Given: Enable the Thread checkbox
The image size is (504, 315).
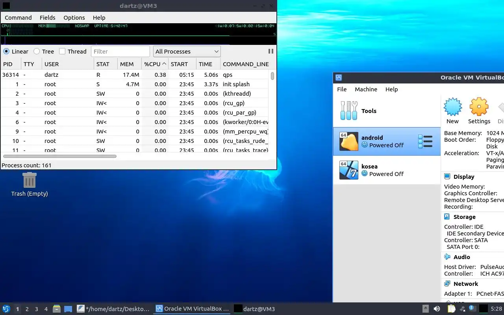Looking at the screenshot, I should (62, 51).
